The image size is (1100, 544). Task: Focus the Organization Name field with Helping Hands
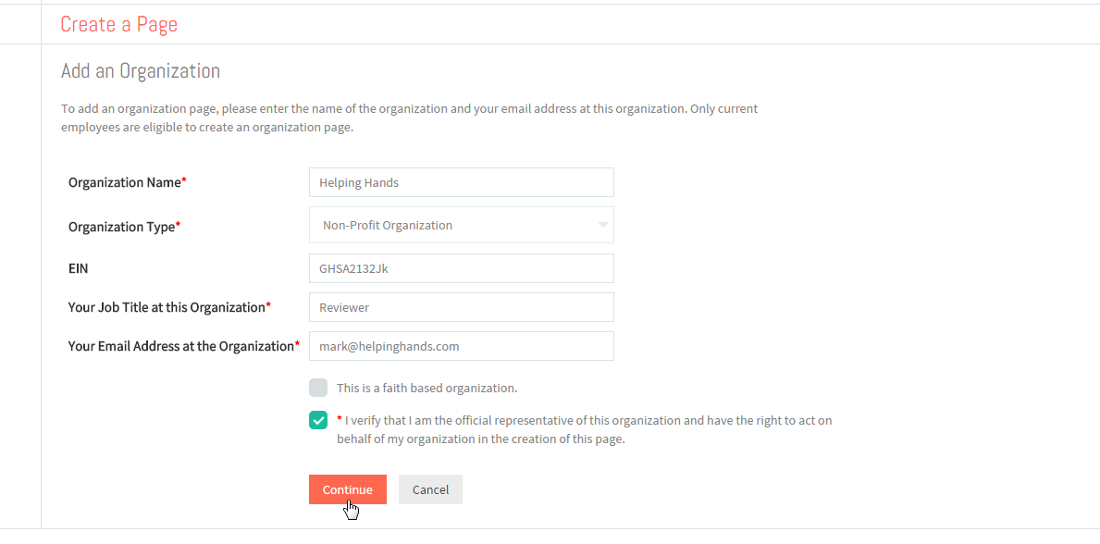tap(461, 182)
